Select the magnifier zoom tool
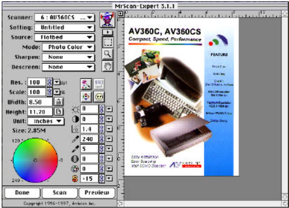This screenshot has height=208, width=289. (x=108, y=54)
